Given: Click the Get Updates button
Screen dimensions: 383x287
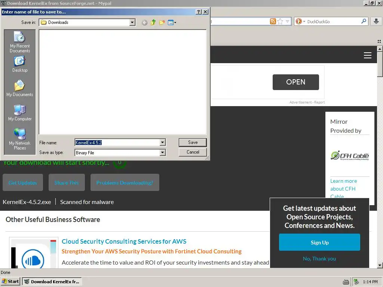Looking at the screenshot, I should click(23, 182).
